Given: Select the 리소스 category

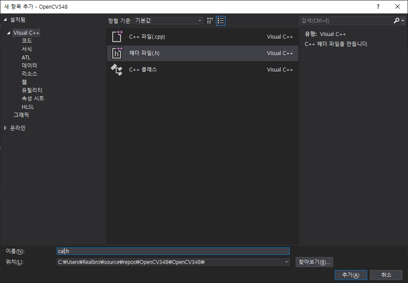Looking at the screenshot, I should pos(29,74).
